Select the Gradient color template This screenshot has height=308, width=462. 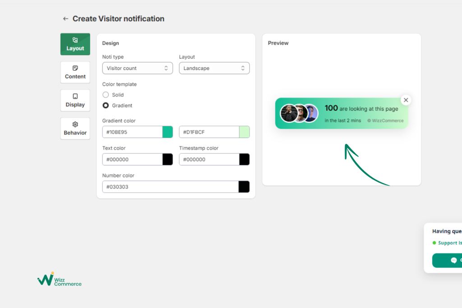pyautogui.click(x=106, y=106)
